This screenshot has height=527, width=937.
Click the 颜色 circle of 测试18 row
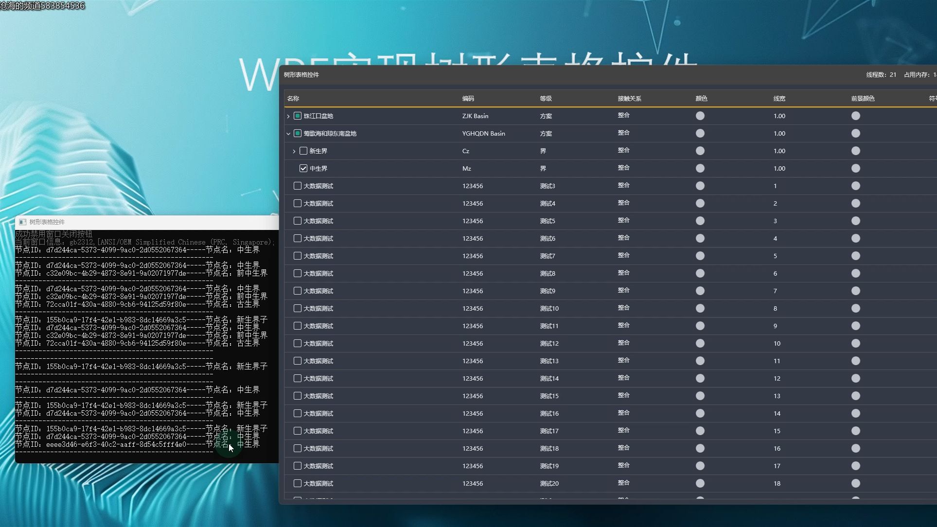[x=700, y=448]
